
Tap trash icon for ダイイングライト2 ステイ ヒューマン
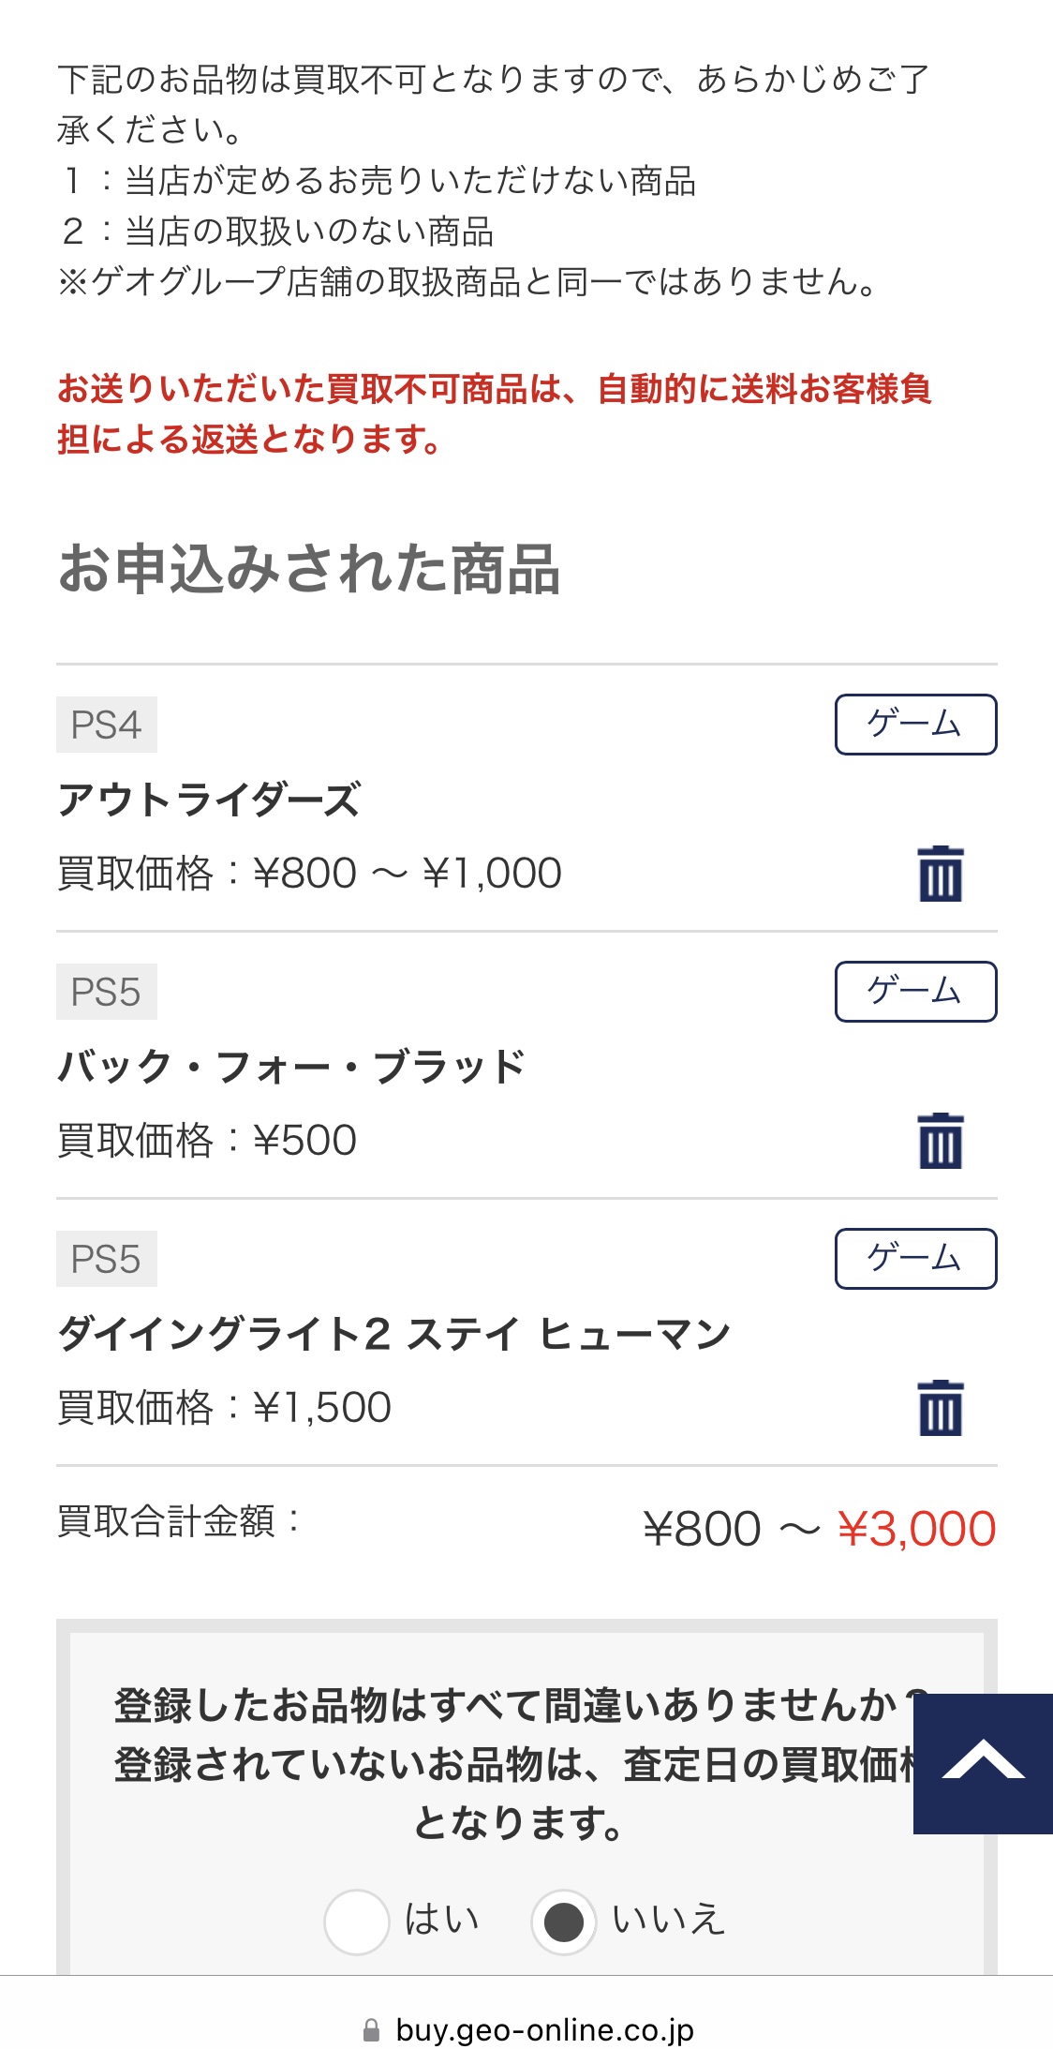941,1408
